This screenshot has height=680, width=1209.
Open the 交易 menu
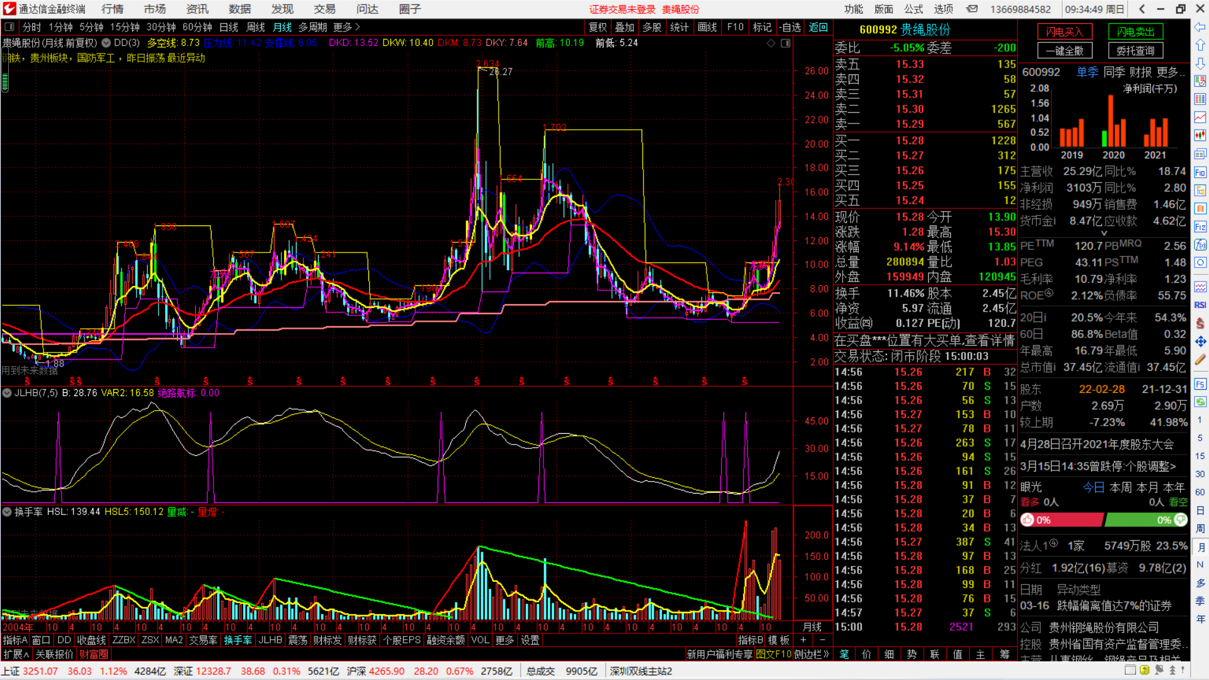[325, 9]
